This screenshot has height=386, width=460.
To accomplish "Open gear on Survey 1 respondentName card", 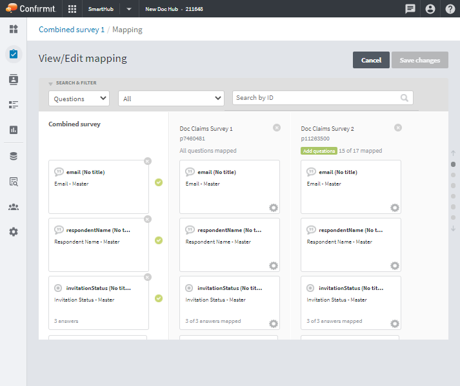I will pyautogui.click(x=274, y=266).
